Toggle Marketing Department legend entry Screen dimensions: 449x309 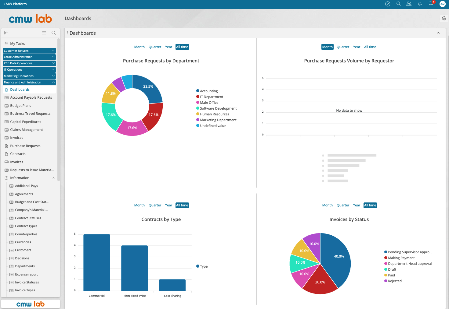click(216, 120)
